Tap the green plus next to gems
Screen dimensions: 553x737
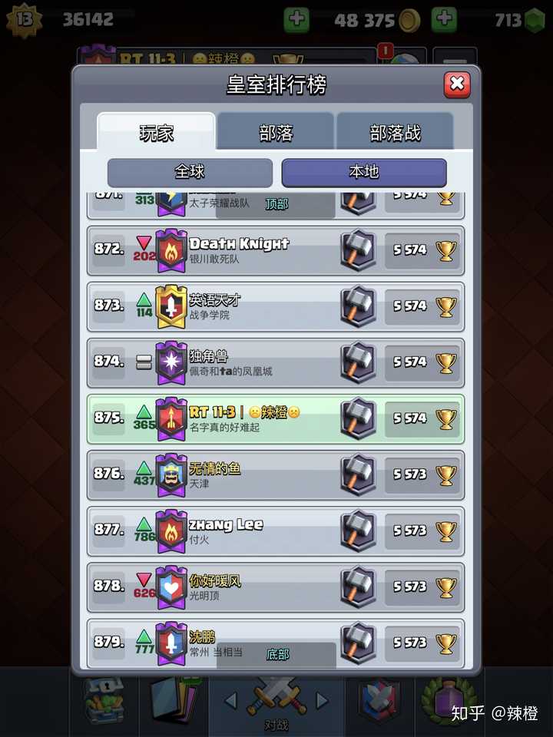[444, 19]
